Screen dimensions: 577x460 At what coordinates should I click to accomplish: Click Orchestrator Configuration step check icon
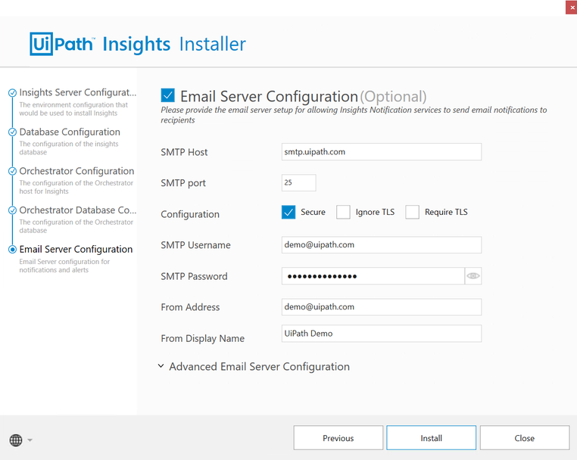pyautogui.click(x=13, y=171)
